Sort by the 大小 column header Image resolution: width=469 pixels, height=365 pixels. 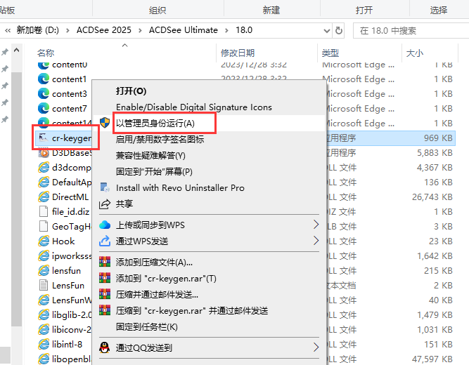click(415, 53)
